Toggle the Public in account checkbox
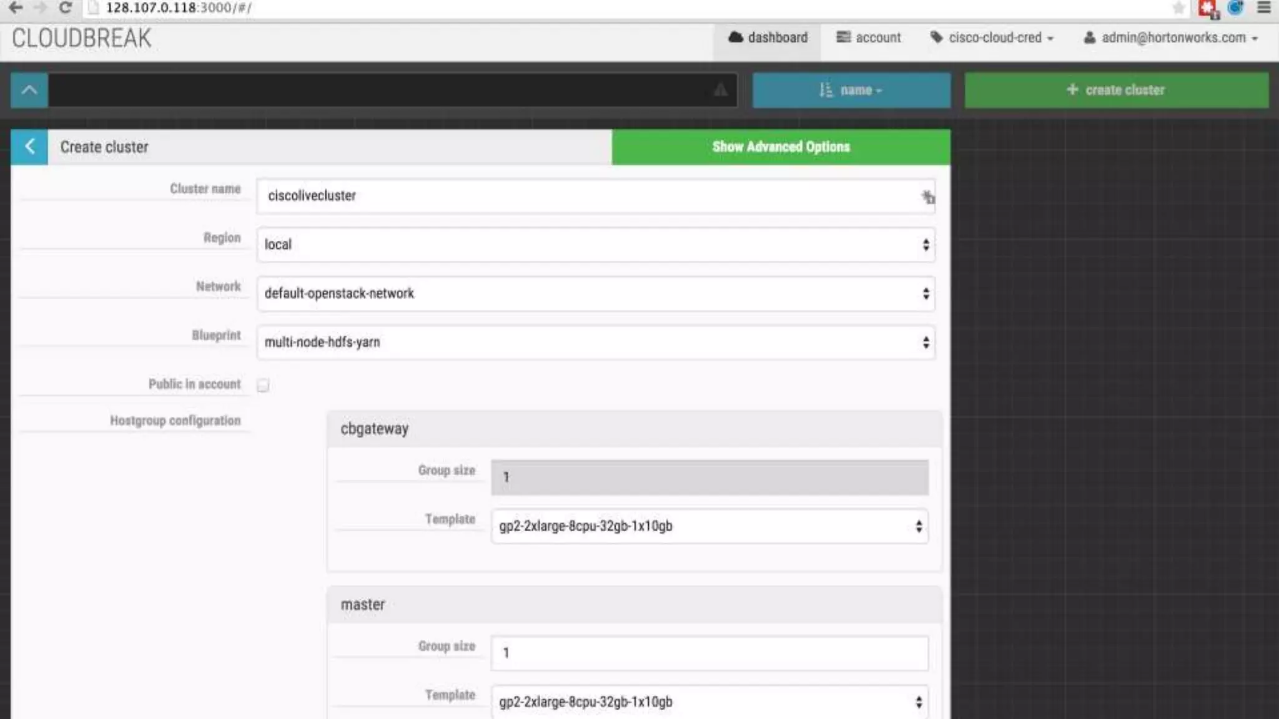 click(263, 385)
